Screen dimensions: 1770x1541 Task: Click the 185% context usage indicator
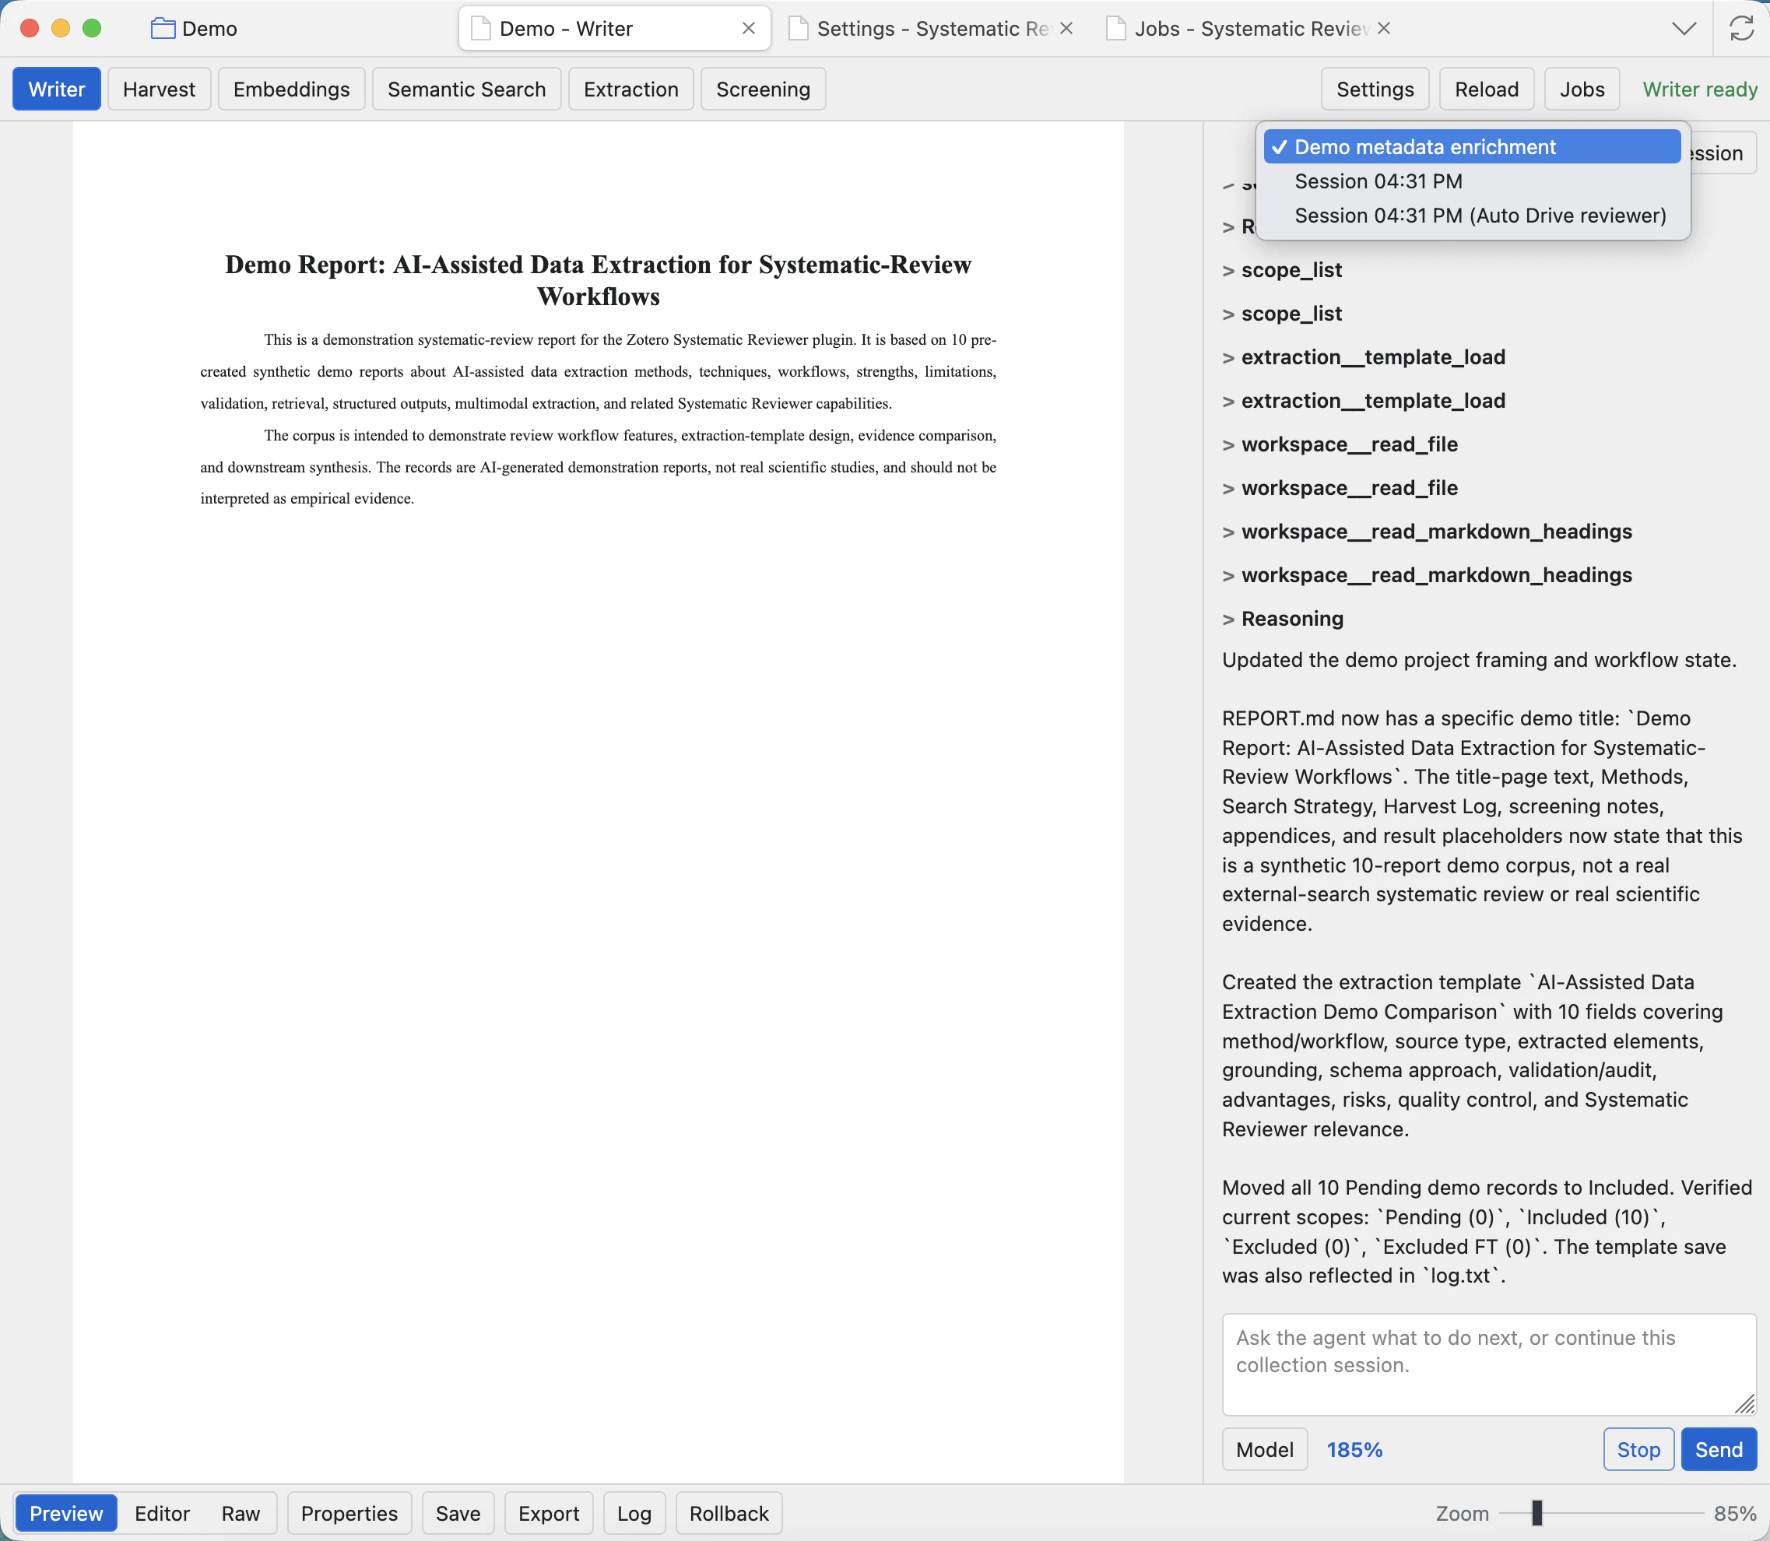coord(1354,1450)
